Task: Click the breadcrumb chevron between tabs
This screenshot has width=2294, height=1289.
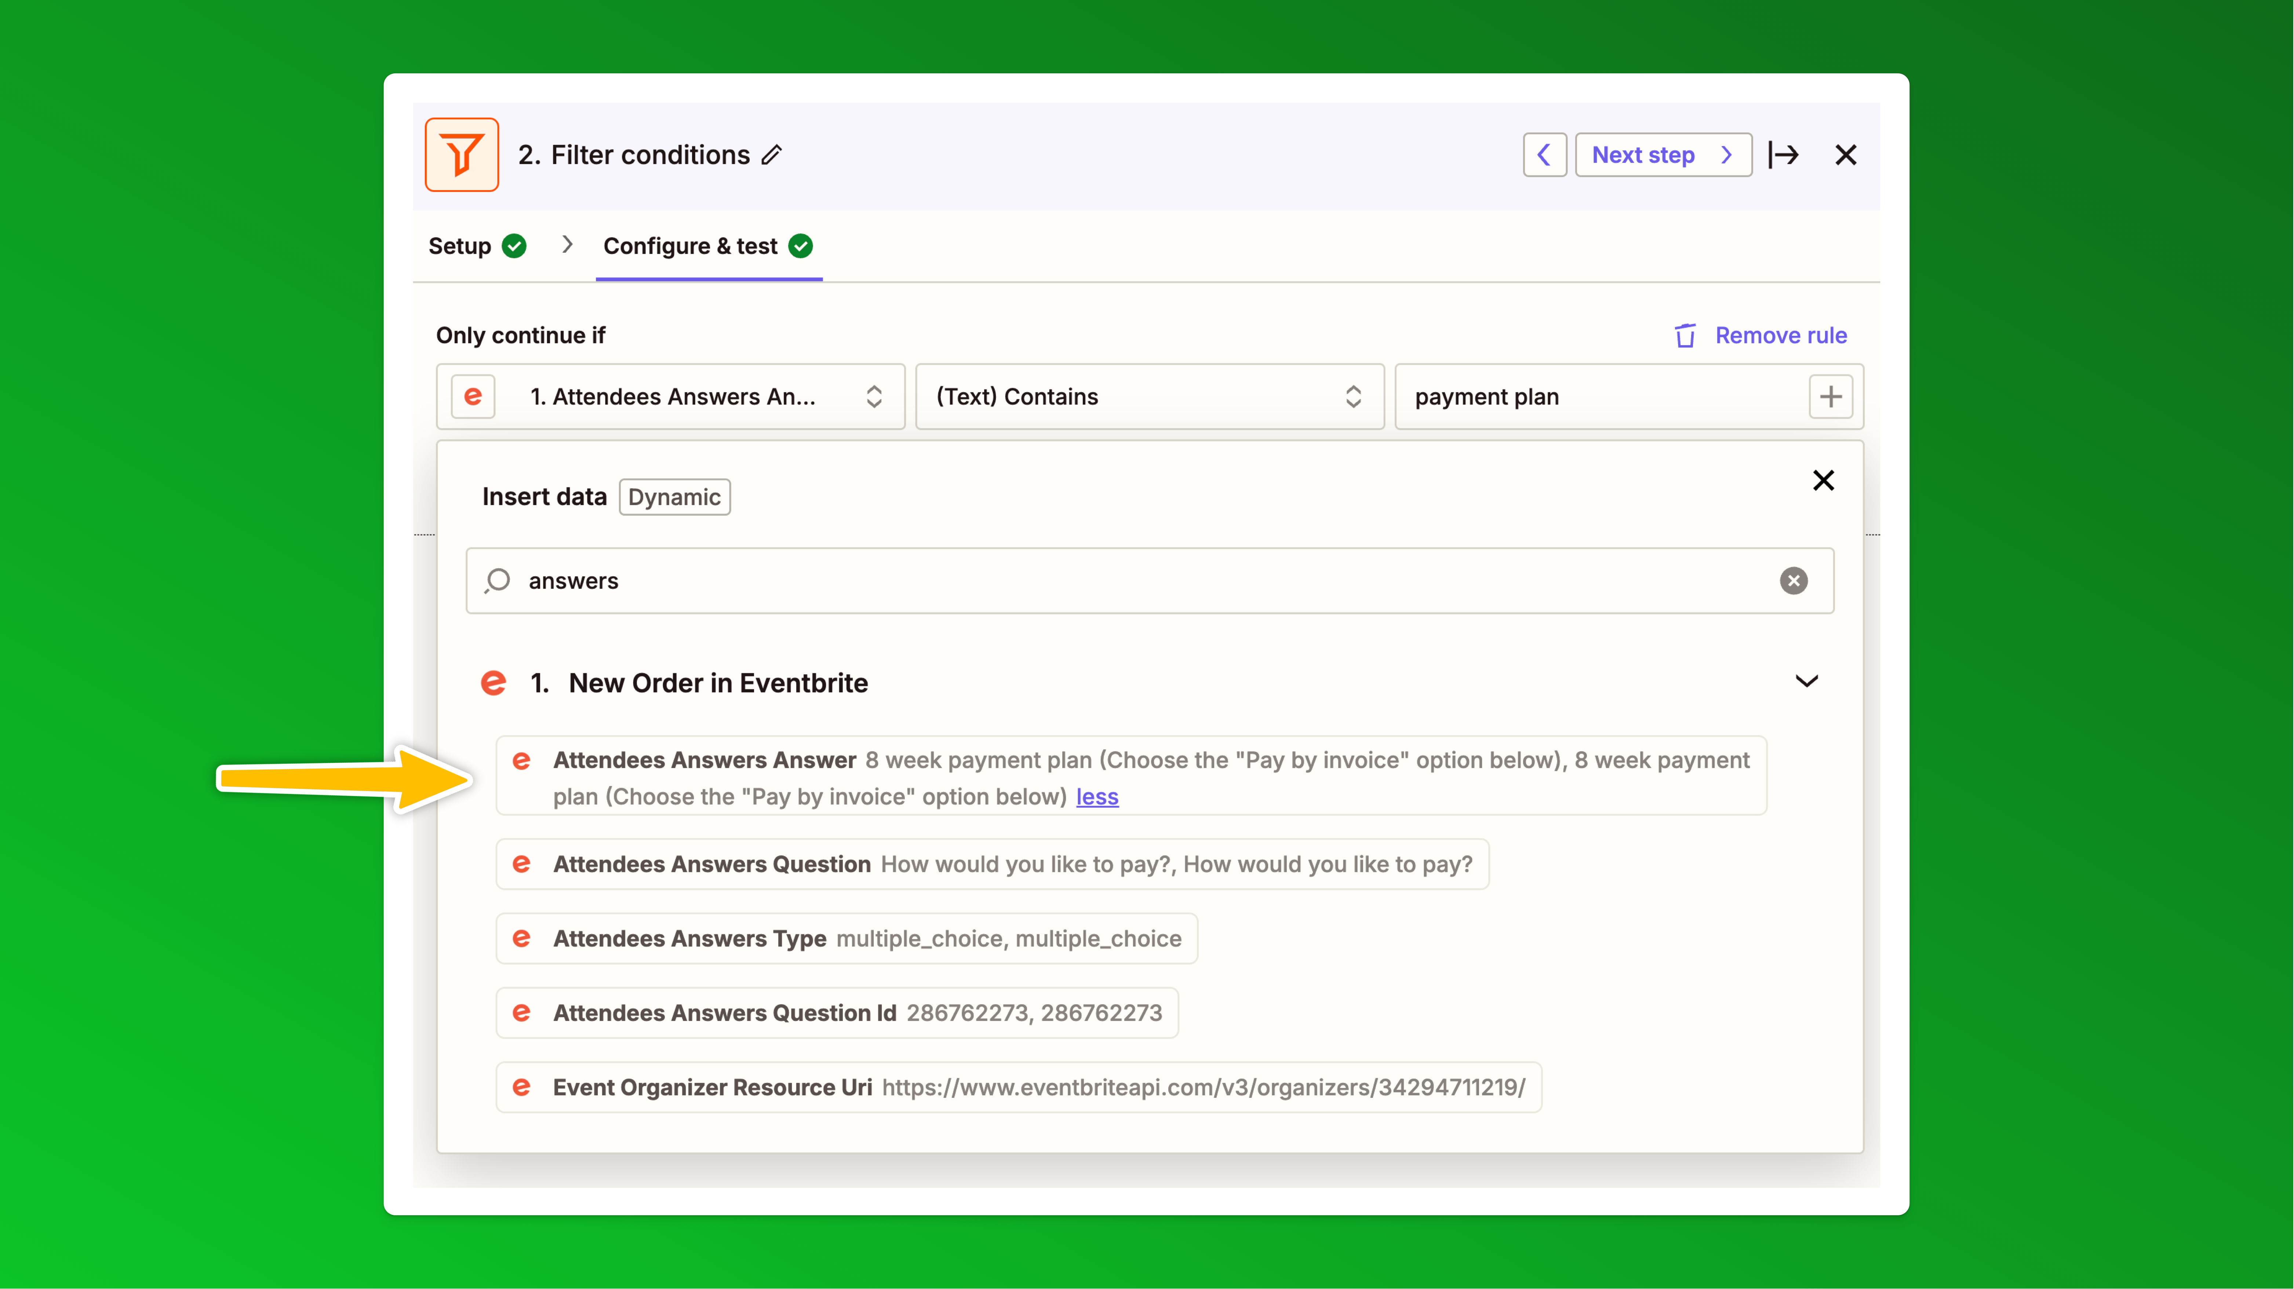Action: tap(567, 244)
